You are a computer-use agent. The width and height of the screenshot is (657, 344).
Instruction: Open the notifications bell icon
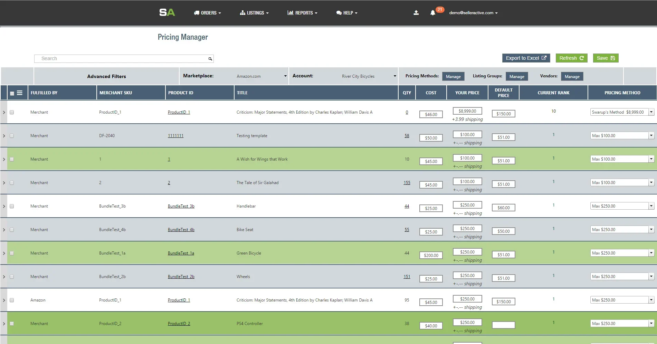[432, 13]
